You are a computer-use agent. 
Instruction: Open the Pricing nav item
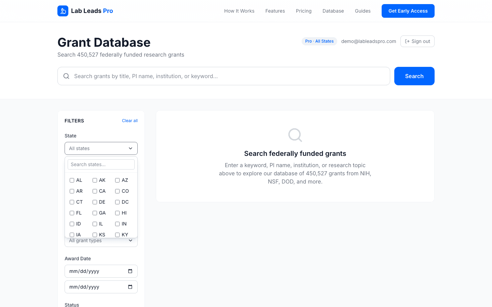(x=304, y=11)
